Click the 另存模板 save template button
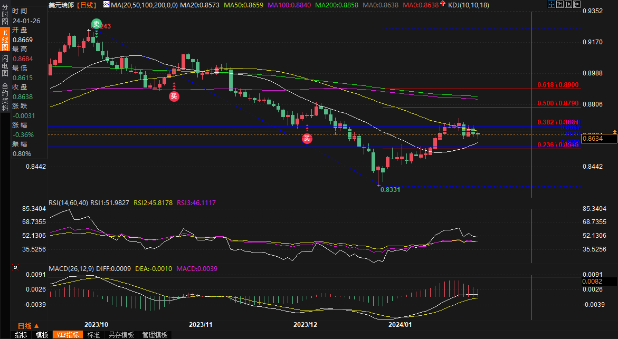This screenshot has width=618, height=339. click(x=121, y=335)
